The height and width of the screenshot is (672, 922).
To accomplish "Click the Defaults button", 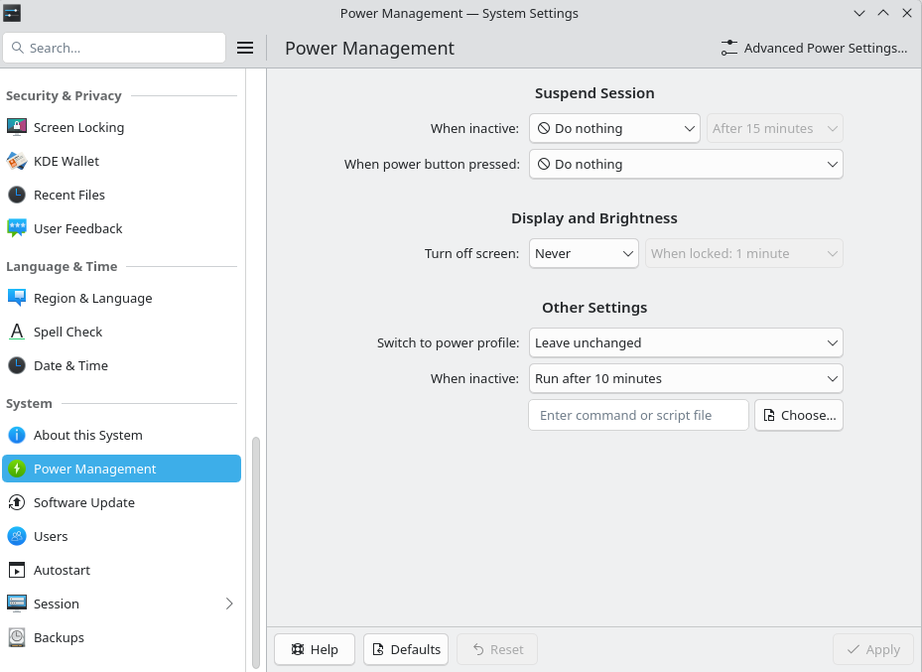I will pos(406,649).
